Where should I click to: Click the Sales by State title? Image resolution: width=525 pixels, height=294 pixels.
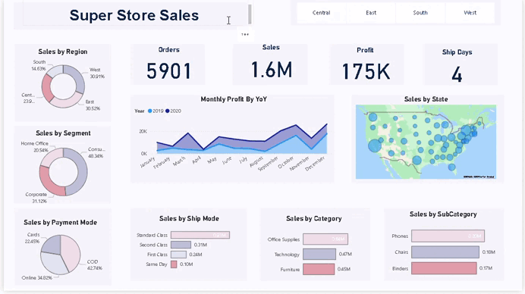click(x=426, y=99)
